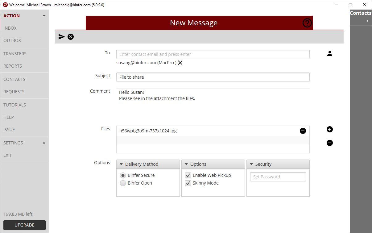The image size is (372, 233).
Task: Disable Skinny Mode checkbox
Action: coord(188,183)
